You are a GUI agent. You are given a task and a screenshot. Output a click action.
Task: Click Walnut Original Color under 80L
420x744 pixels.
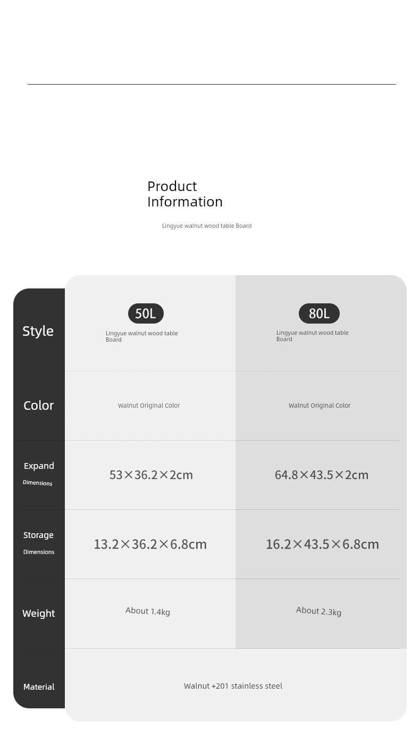click(320, 406)
